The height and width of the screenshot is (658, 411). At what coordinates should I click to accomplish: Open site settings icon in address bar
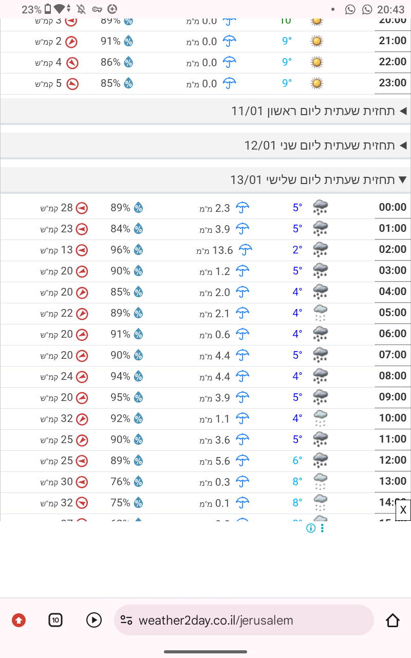tap(126, 620)
